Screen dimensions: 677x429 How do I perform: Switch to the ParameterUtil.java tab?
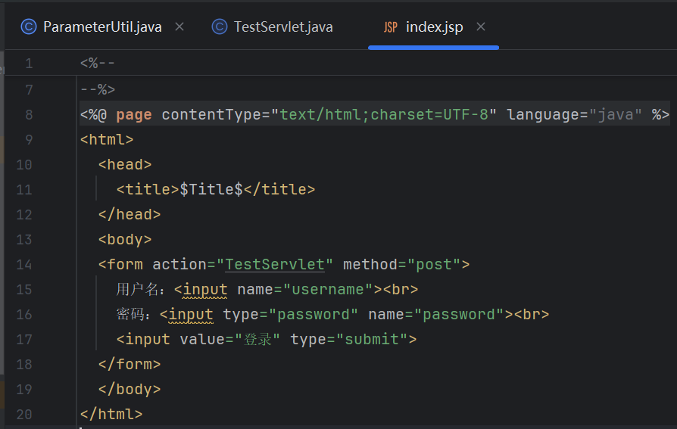pyautogui.click(x=102, y=26)
